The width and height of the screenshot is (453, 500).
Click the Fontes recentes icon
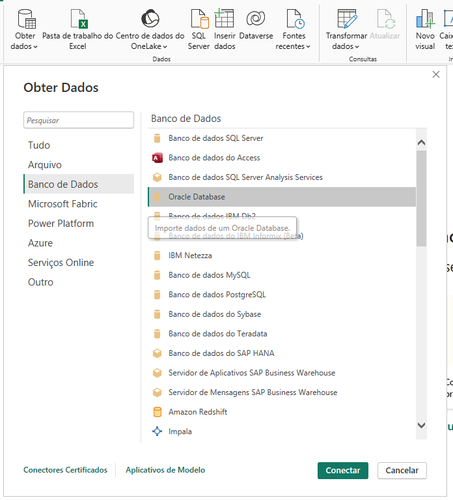(295, 19)
